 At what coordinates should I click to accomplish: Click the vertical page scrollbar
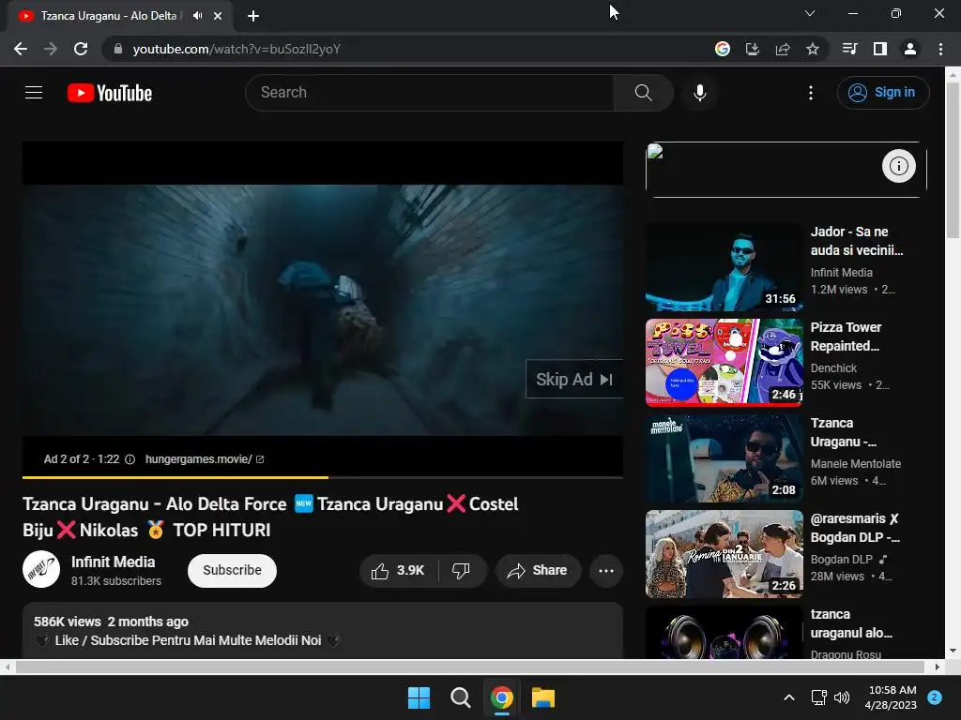pos(953,159)
